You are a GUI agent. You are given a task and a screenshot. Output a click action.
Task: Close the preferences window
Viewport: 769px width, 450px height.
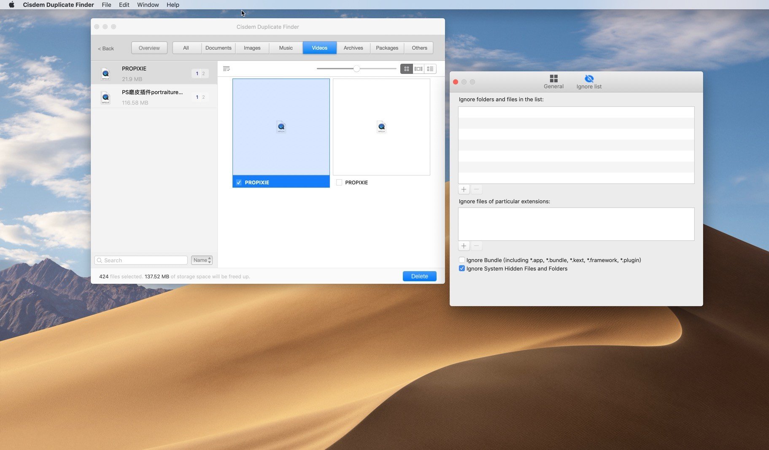point(456,82)
